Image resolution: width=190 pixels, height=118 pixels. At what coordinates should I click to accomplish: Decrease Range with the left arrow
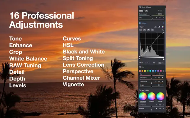tap(156, 85)
